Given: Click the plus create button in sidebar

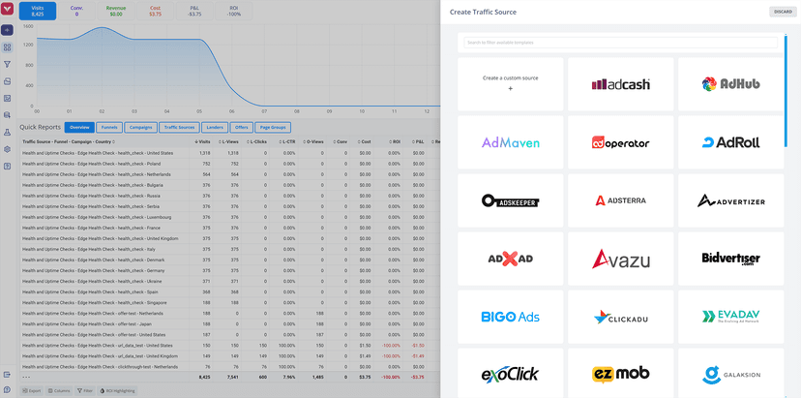Looking at the screenshot, I should (x=7, y=30).
